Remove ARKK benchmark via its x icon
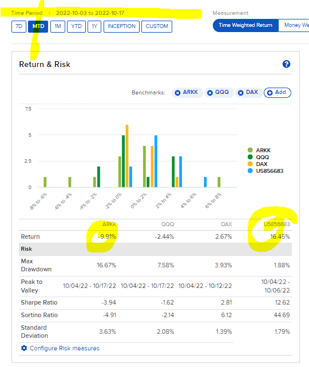 click(177, 93)
